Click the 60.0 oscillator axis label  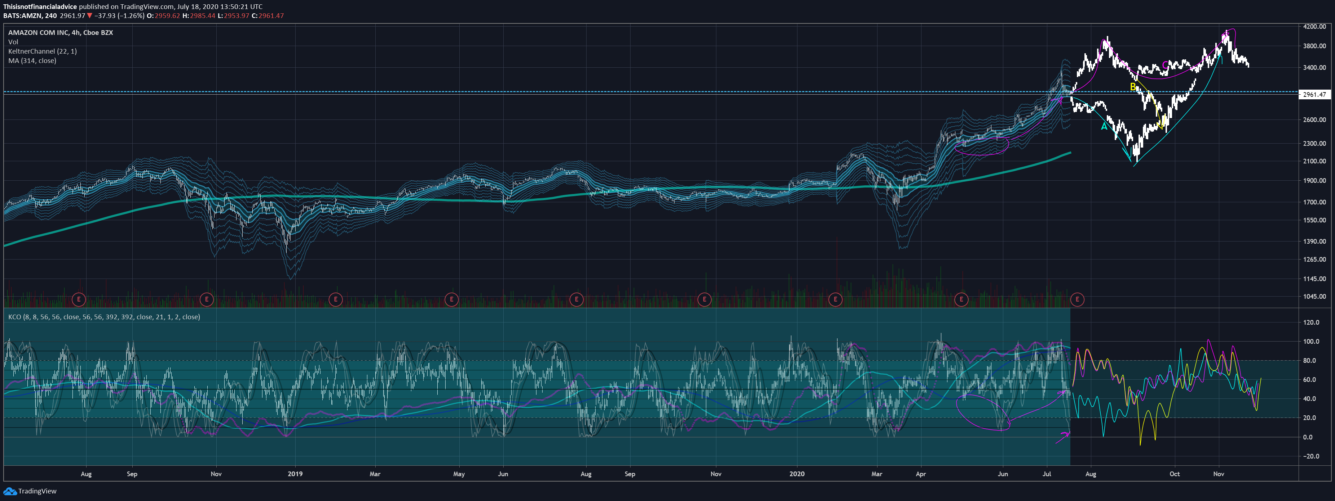tap(1310, 379)
